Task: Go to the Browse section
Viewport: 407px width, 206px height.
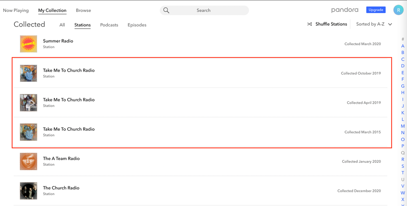Action: tap(84, 11)
